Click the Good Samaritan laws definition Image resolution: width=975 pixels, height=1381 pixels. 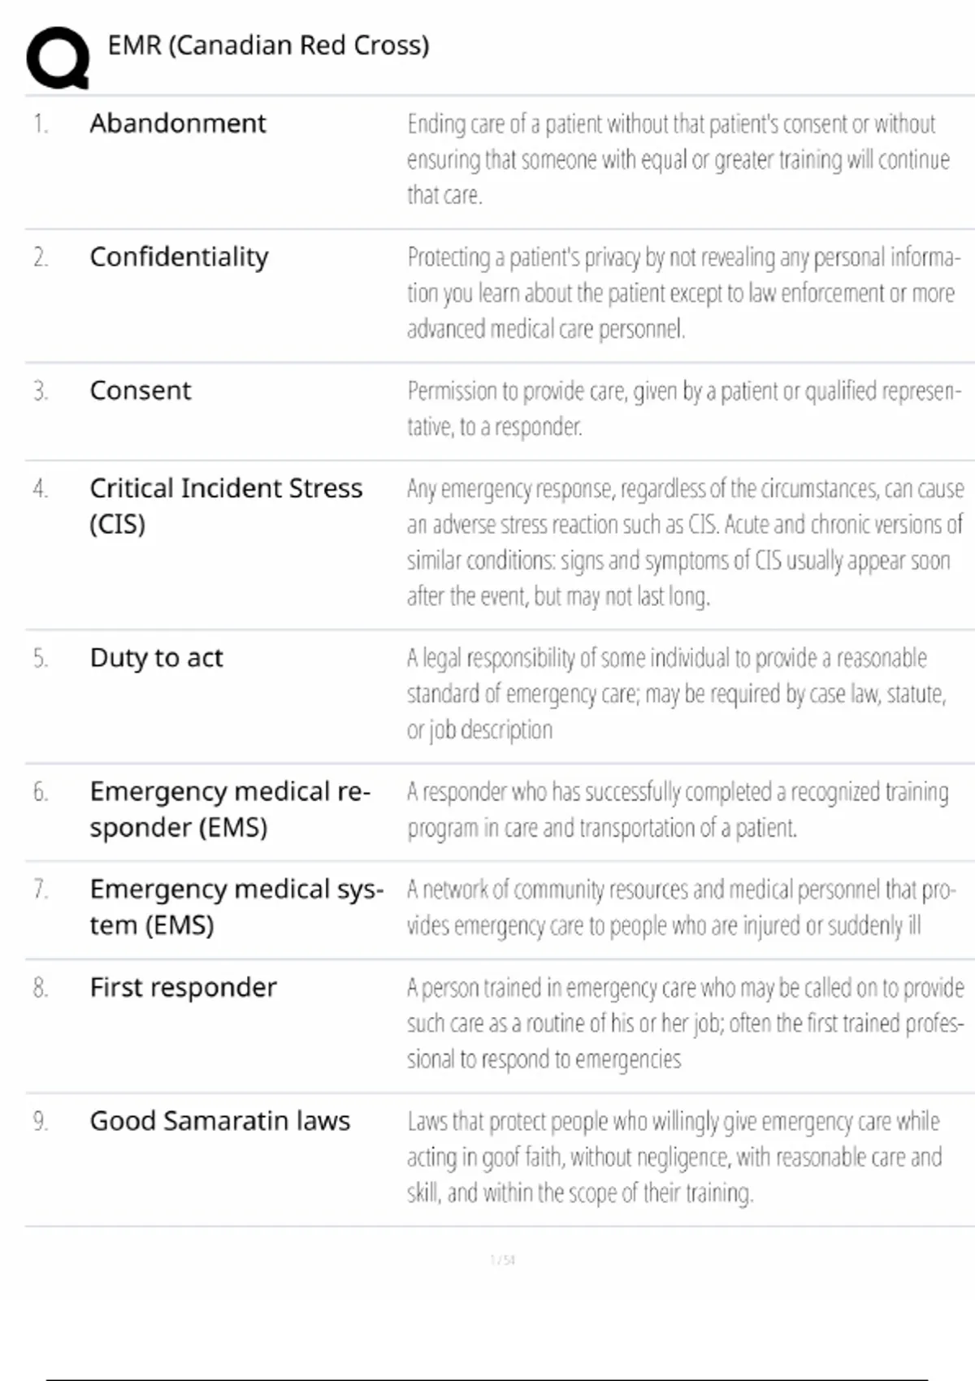674,1157
